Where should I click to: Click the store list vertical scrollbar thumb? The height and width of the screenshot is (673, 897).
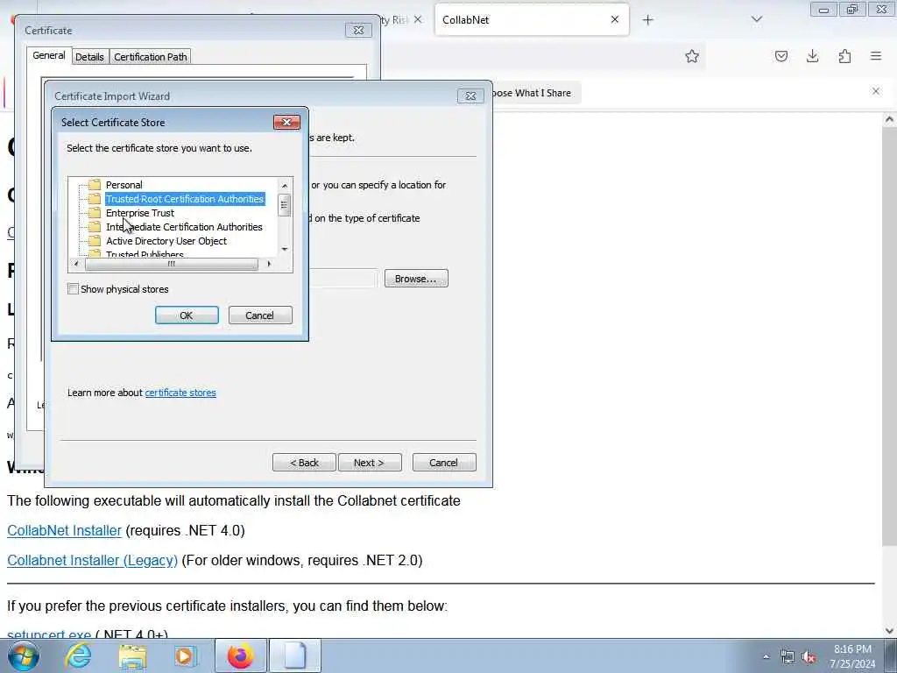(285, 205)
